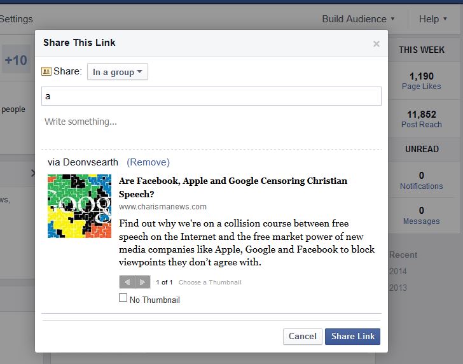The width and height of the screenshot is (463, 364).
Task: Click the group name input field
Action: tap(211, 96)
